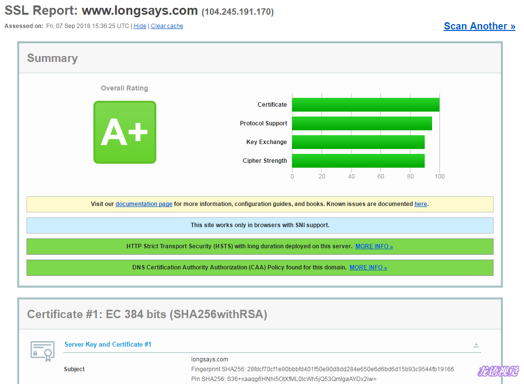
Task: Click the Cipher Strength score bar
Action: click(x=358, y=161)
